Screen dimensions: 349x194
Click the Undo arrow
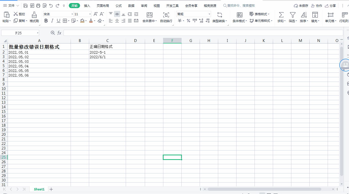click(x=51, y=6)
